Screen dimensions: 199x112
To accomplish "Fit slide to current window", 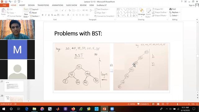I will (x=197, y=104).
